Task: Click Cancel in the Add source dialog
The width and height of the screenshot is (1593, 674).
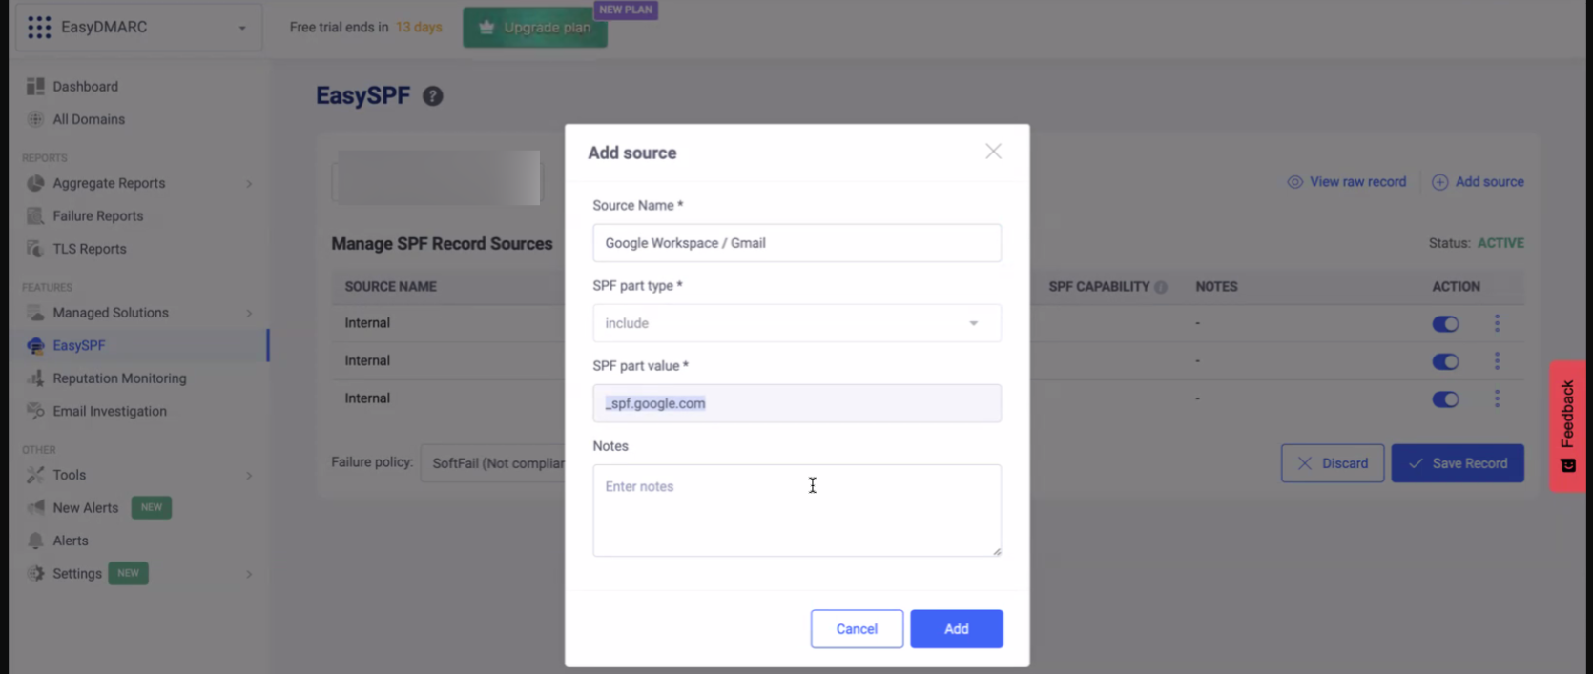Action: [857, 629]
